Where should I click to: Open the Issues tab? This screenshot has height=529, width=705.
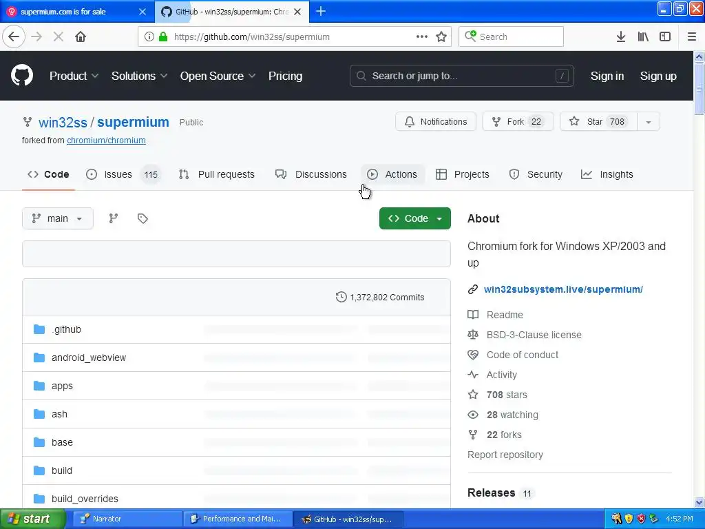pos(123,174)
